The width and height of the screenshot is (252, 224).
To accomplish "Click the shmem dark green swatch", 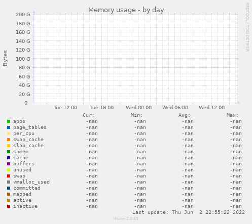I will click(9, 152).
